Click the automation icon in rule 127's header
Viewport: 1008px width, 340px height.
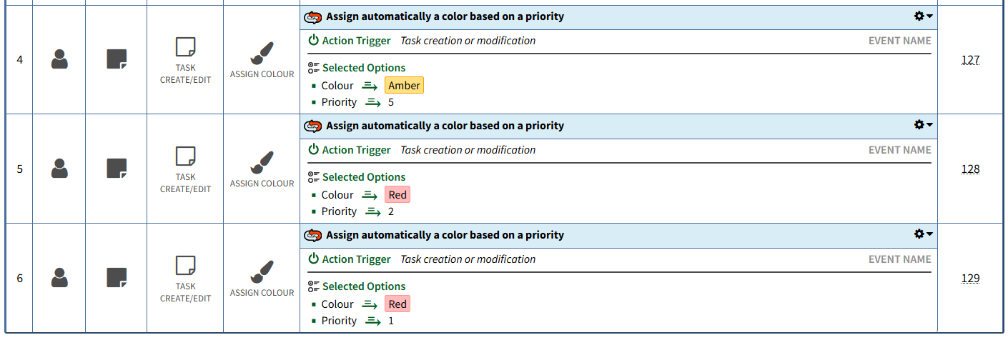point(313,16)
